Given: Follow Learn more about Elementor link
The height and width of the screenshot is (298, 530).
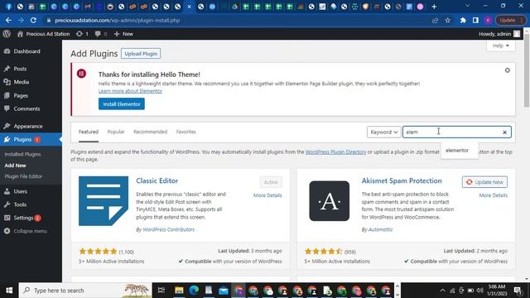Looking at the screenshot, I should point(130,91).
